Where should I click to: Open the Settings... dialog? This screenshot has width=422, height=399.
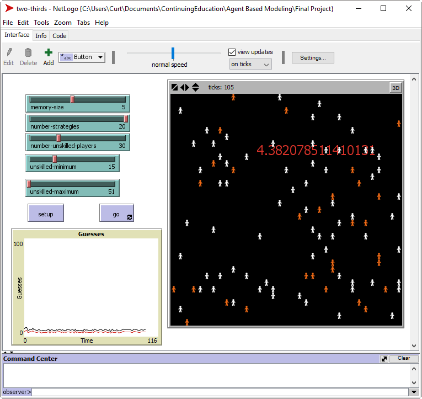click(x=313, y=57)
